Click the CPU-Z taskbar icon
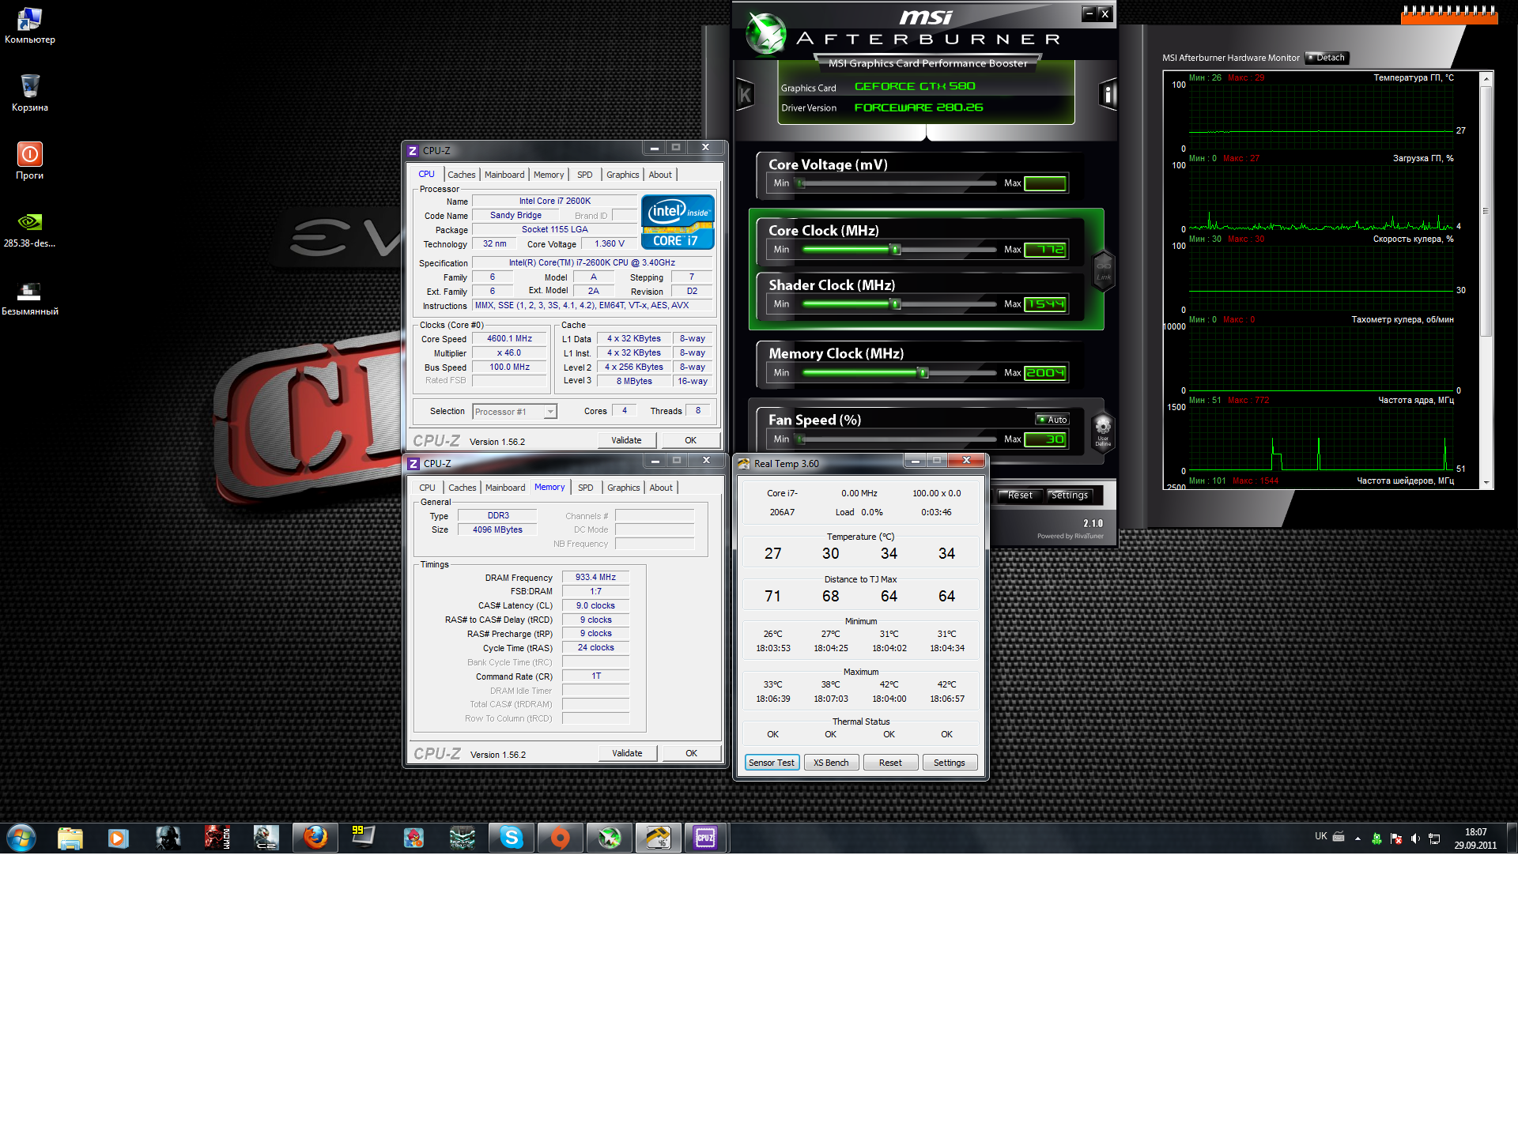This screenshot has height=1138, width=1518. 704,838
